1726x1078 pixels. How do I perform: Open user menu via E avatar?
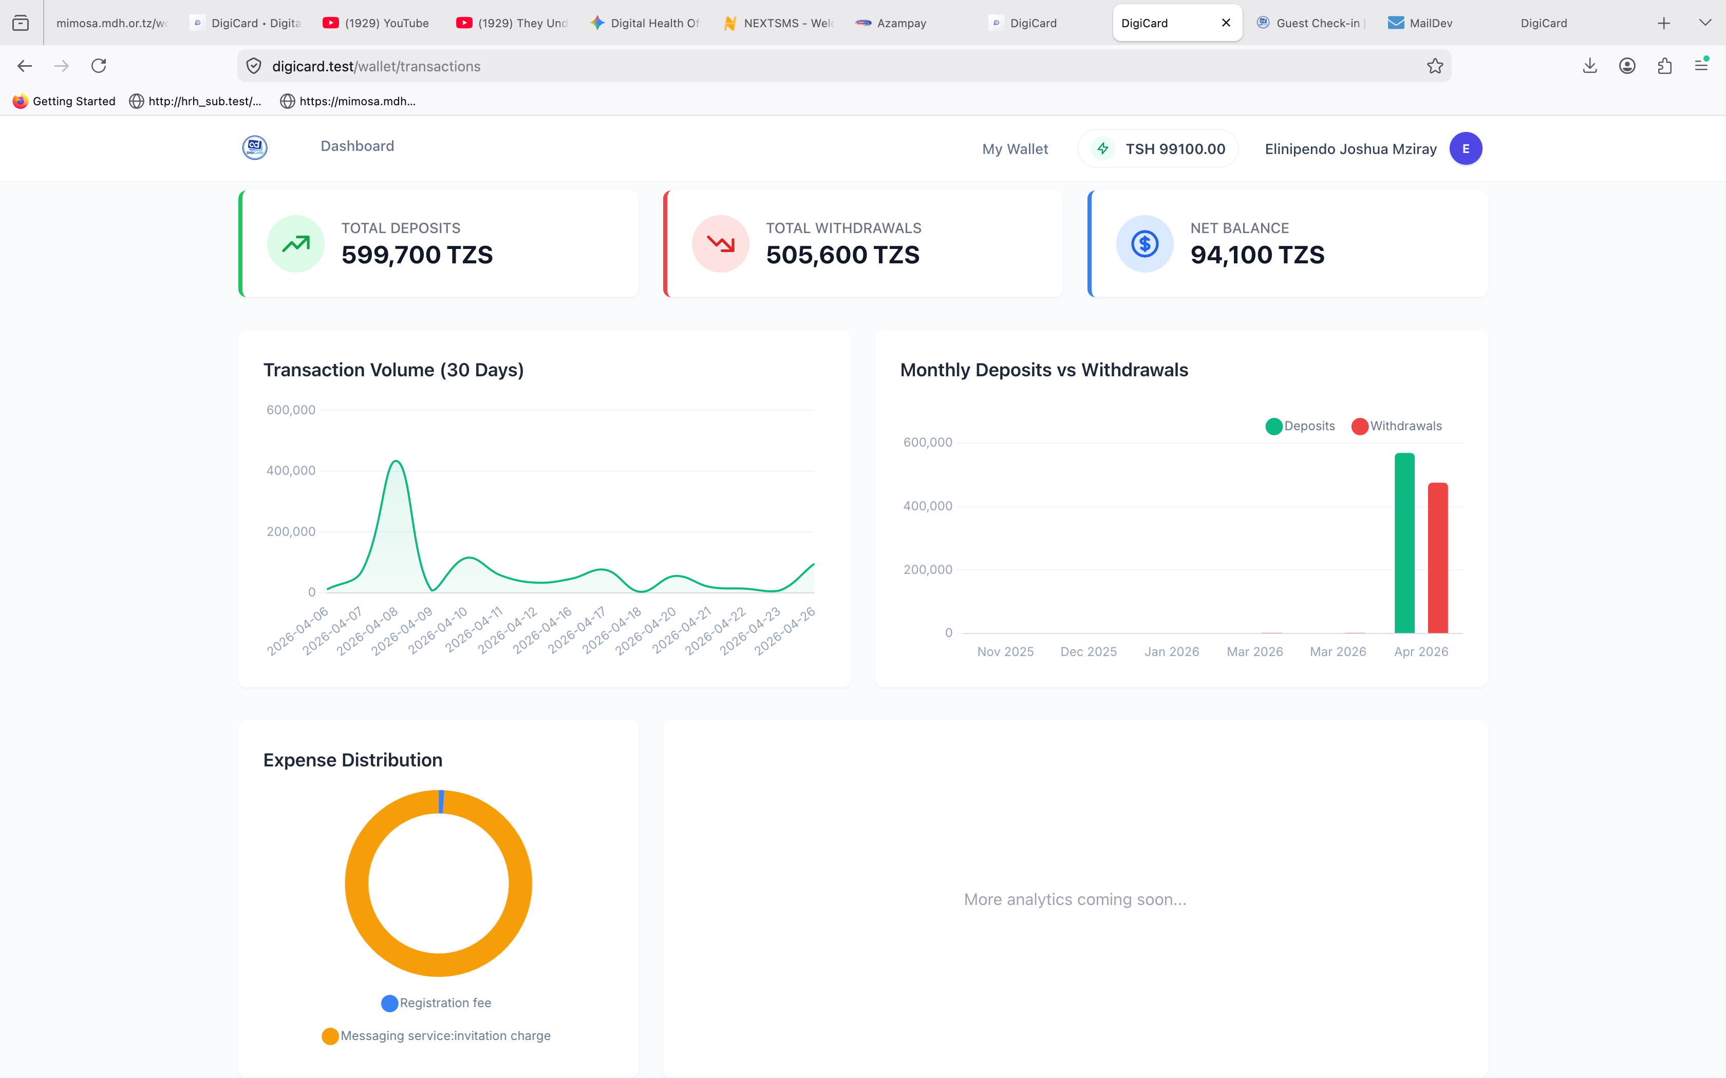pos(1465,149)
